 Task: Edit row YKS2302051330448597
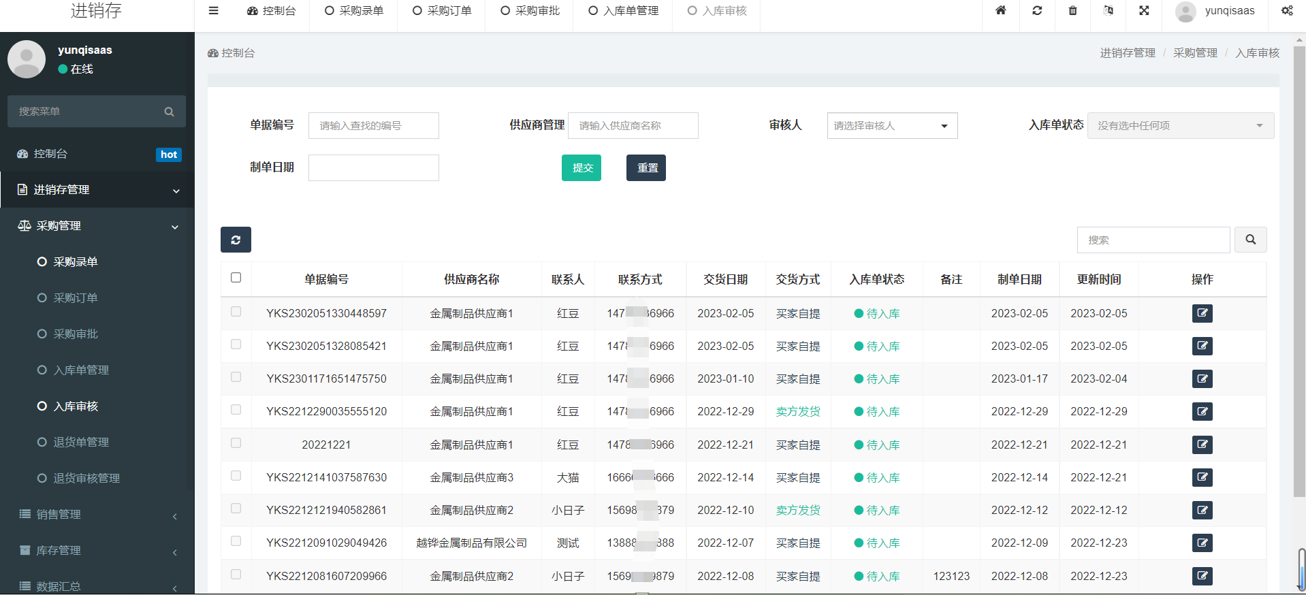click(1202, 313)
